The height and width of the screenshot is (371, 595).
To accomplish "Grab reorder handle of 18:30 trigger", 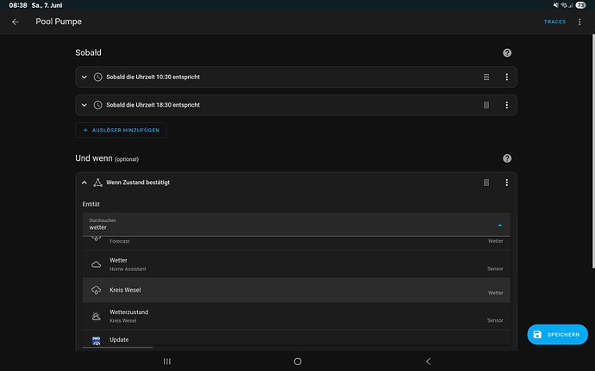I will tap(486, 105).
